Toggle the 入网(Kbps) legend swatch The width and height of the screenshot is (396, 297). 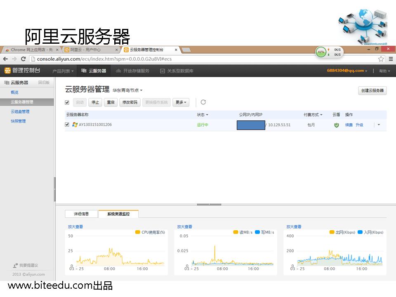coord(360,232)
